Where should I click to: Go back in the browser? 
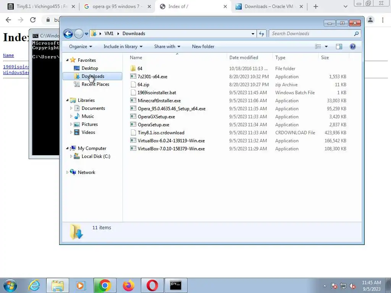[x=8, y=20]
